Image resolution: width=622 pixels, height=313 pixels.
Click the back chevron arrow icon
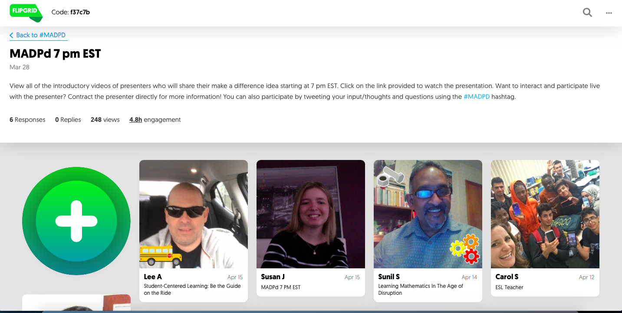coord(12,35)
